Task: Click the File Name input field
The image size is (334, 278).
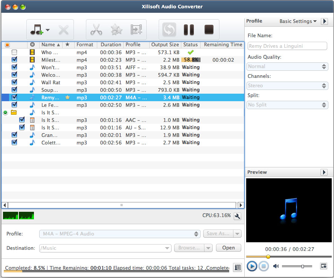Action: coord(287,46)
